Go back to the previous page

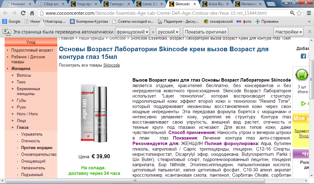[6, 13]
